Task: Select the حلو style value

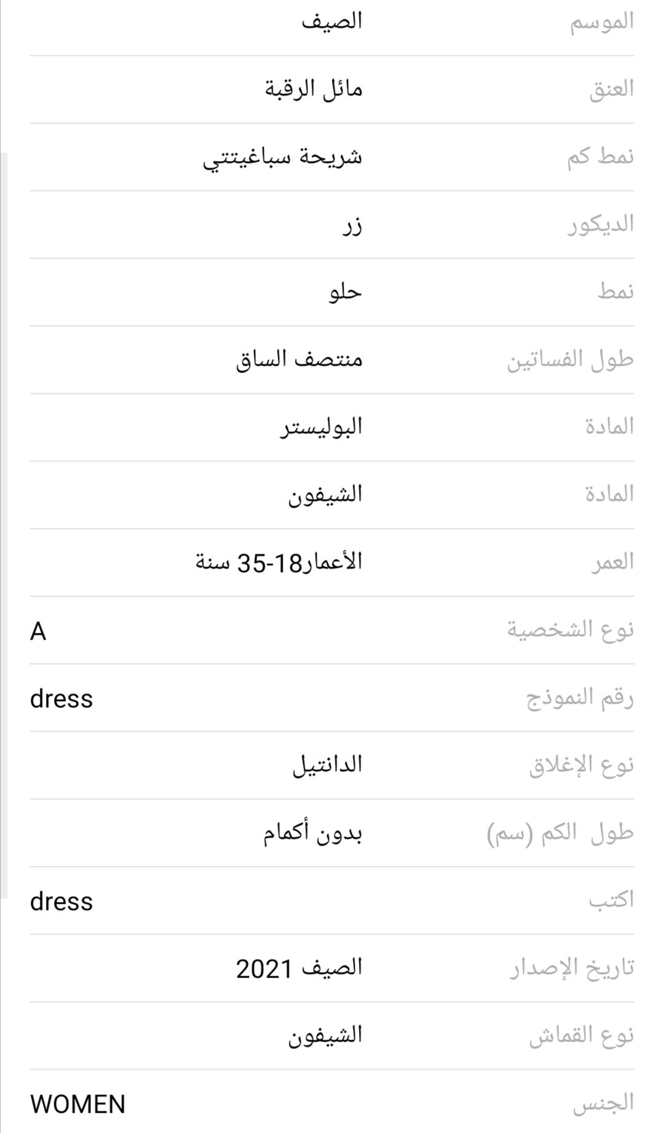Action: [x=345, y=292]
